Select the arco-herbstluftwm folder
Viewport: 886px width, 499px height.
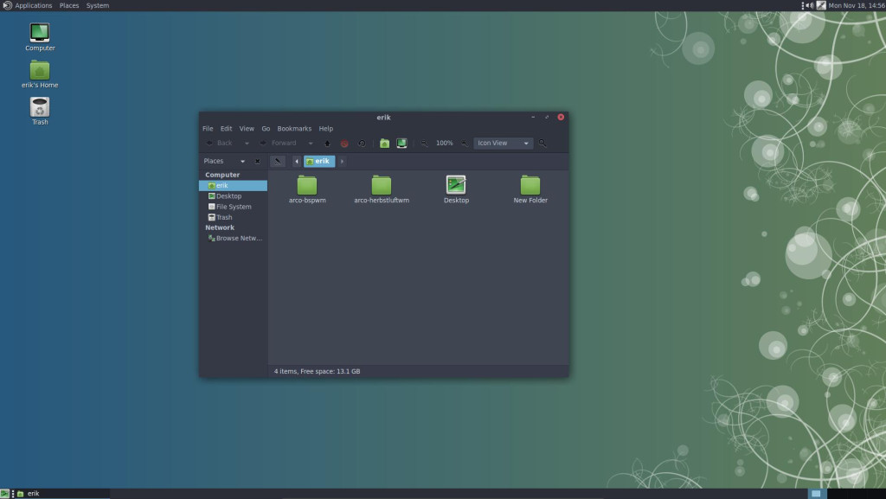pyautogui.click(x=382, y=189)
